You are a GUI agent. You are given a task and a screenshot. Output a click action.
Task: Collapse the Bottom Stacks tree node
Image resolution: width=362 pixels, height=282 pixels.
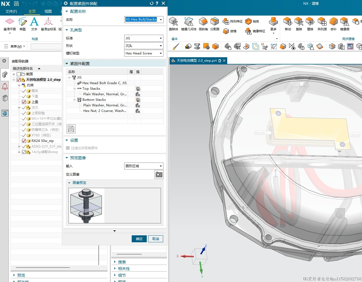tap(75, 100)
